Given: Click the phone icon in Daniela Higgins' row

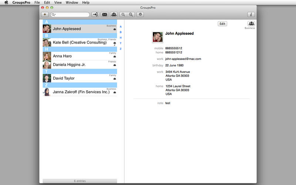Looking at the screenshot, I should 115,65.
